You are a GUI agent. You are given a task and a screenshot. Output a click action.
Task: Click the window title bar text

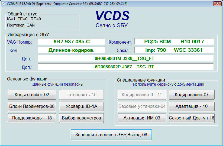(x=67, y=4)
